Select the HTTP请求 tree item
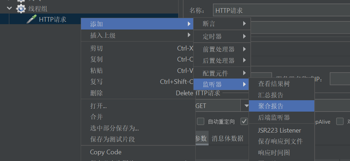The image size is (350, 161). [53, 19]
